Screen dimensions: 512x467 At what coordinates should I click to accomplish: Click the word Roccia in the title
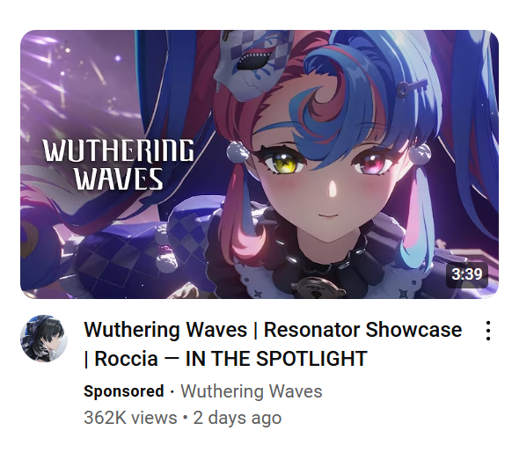pyautogui.click(x=126, y=359)
